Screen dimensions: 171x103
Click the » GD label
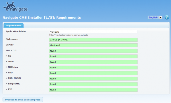9,56
